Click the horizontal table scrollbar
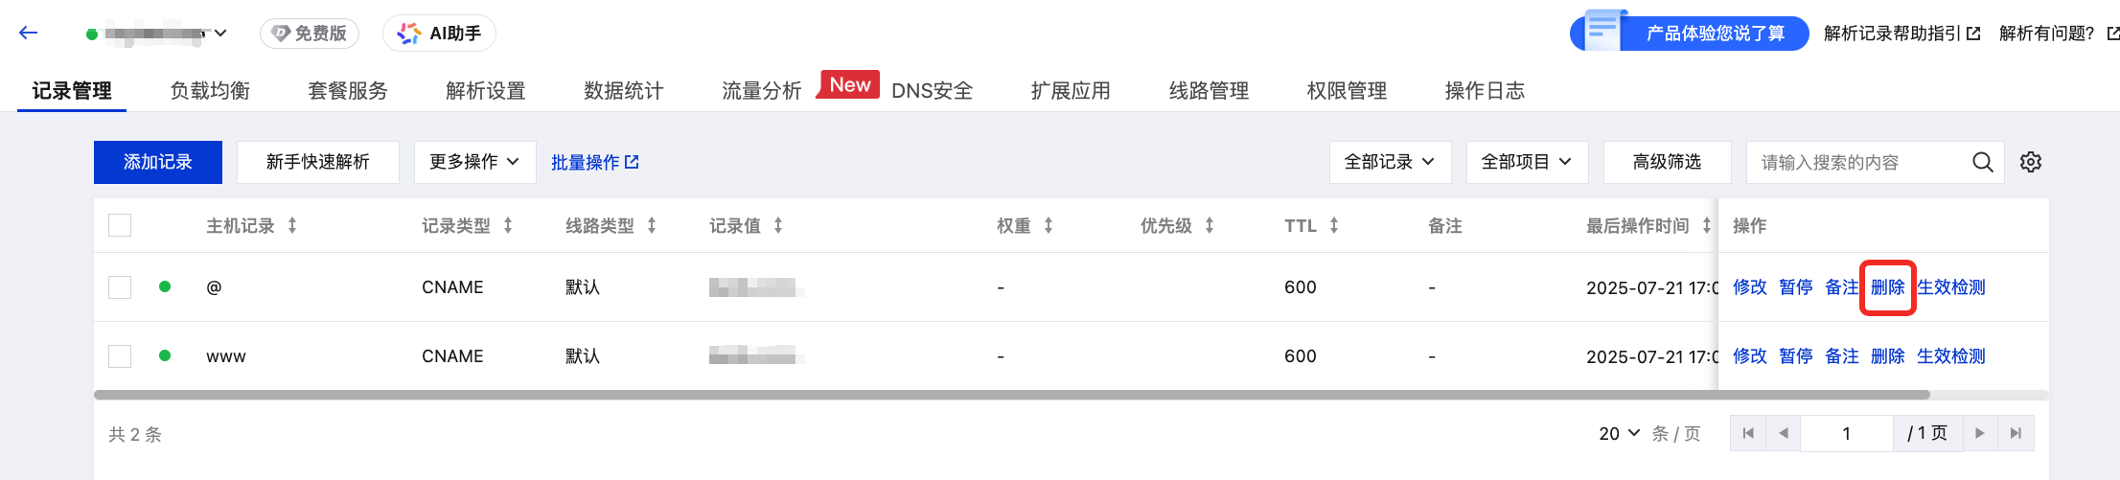Image resolution: width=2120 pixels, height=480 pixels. click(x=1012, y=395)
